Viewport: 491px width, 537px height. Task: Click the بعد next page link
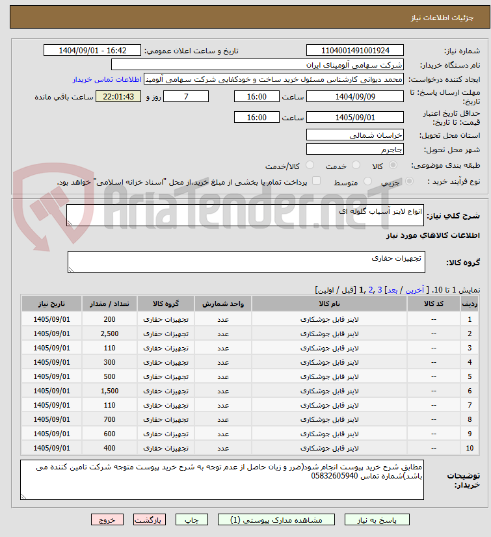click(x=392, y=290)
